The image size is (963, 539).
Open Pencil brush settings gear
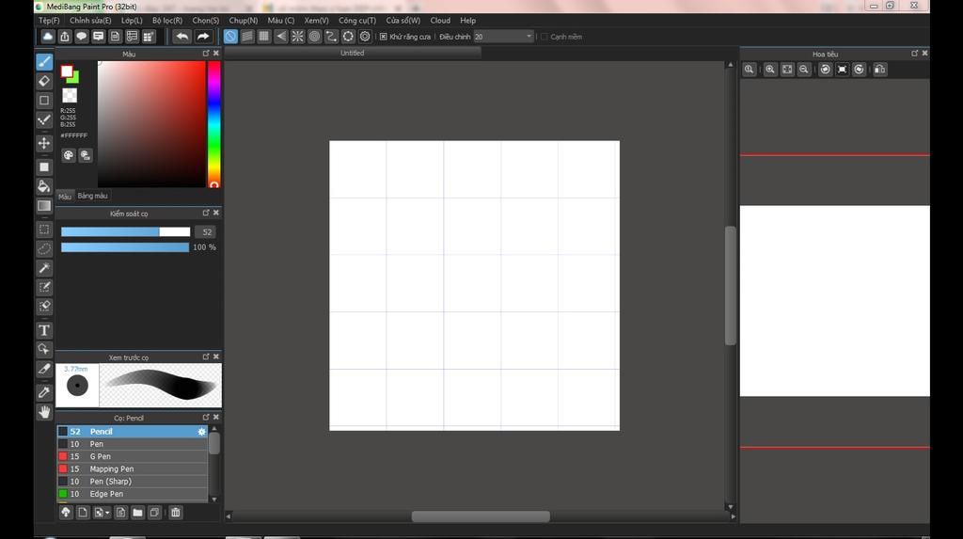pyautogui.click(x=201, y=432)
